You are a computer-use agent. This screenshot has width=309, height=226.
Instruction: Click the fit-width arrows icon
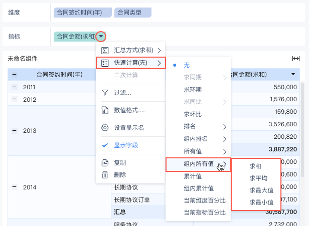[296, 59]
